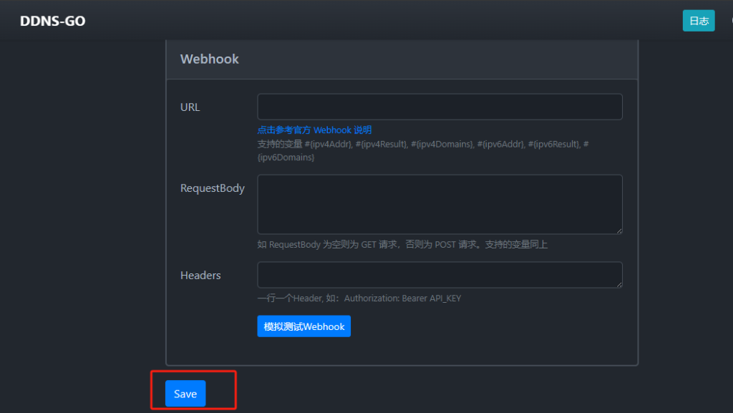
Task: Open the official Webhook documentation link
Action: pyautogui.click(x=314, y=130)
